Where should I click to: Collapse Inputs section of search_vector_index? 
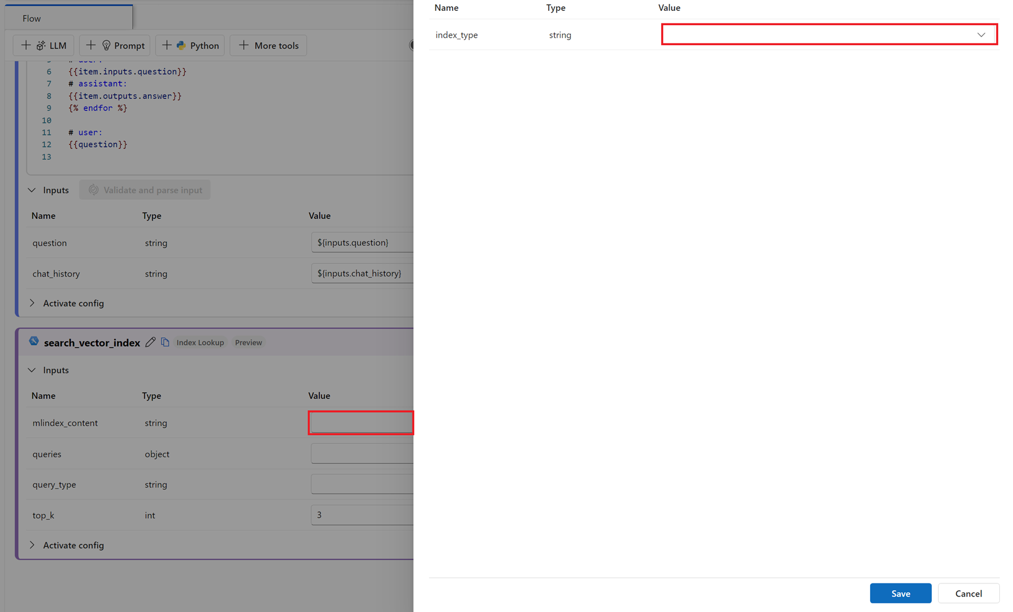pyautogui.click(x=31, y=370)
